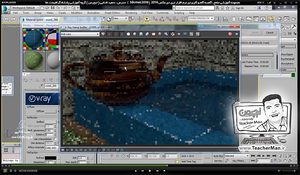300x175 pixels.
Task: Toggle the Track mouse while rendering icon
Action: pos(172,34)
